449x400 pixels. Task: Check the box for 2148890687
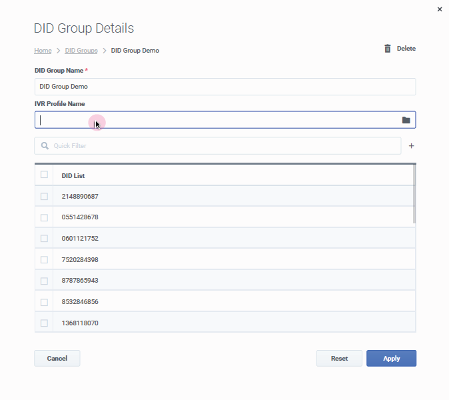point(44,196)
